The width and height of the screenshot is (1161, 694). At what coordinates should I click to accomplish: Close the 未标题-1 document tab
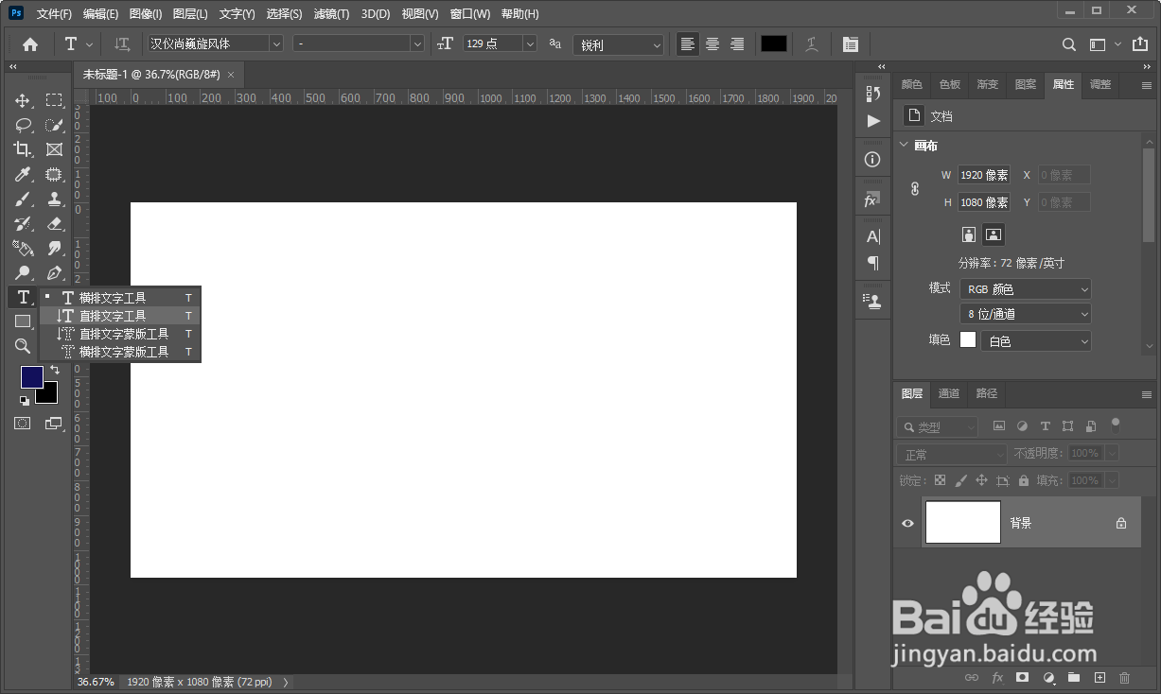[231, 74]
